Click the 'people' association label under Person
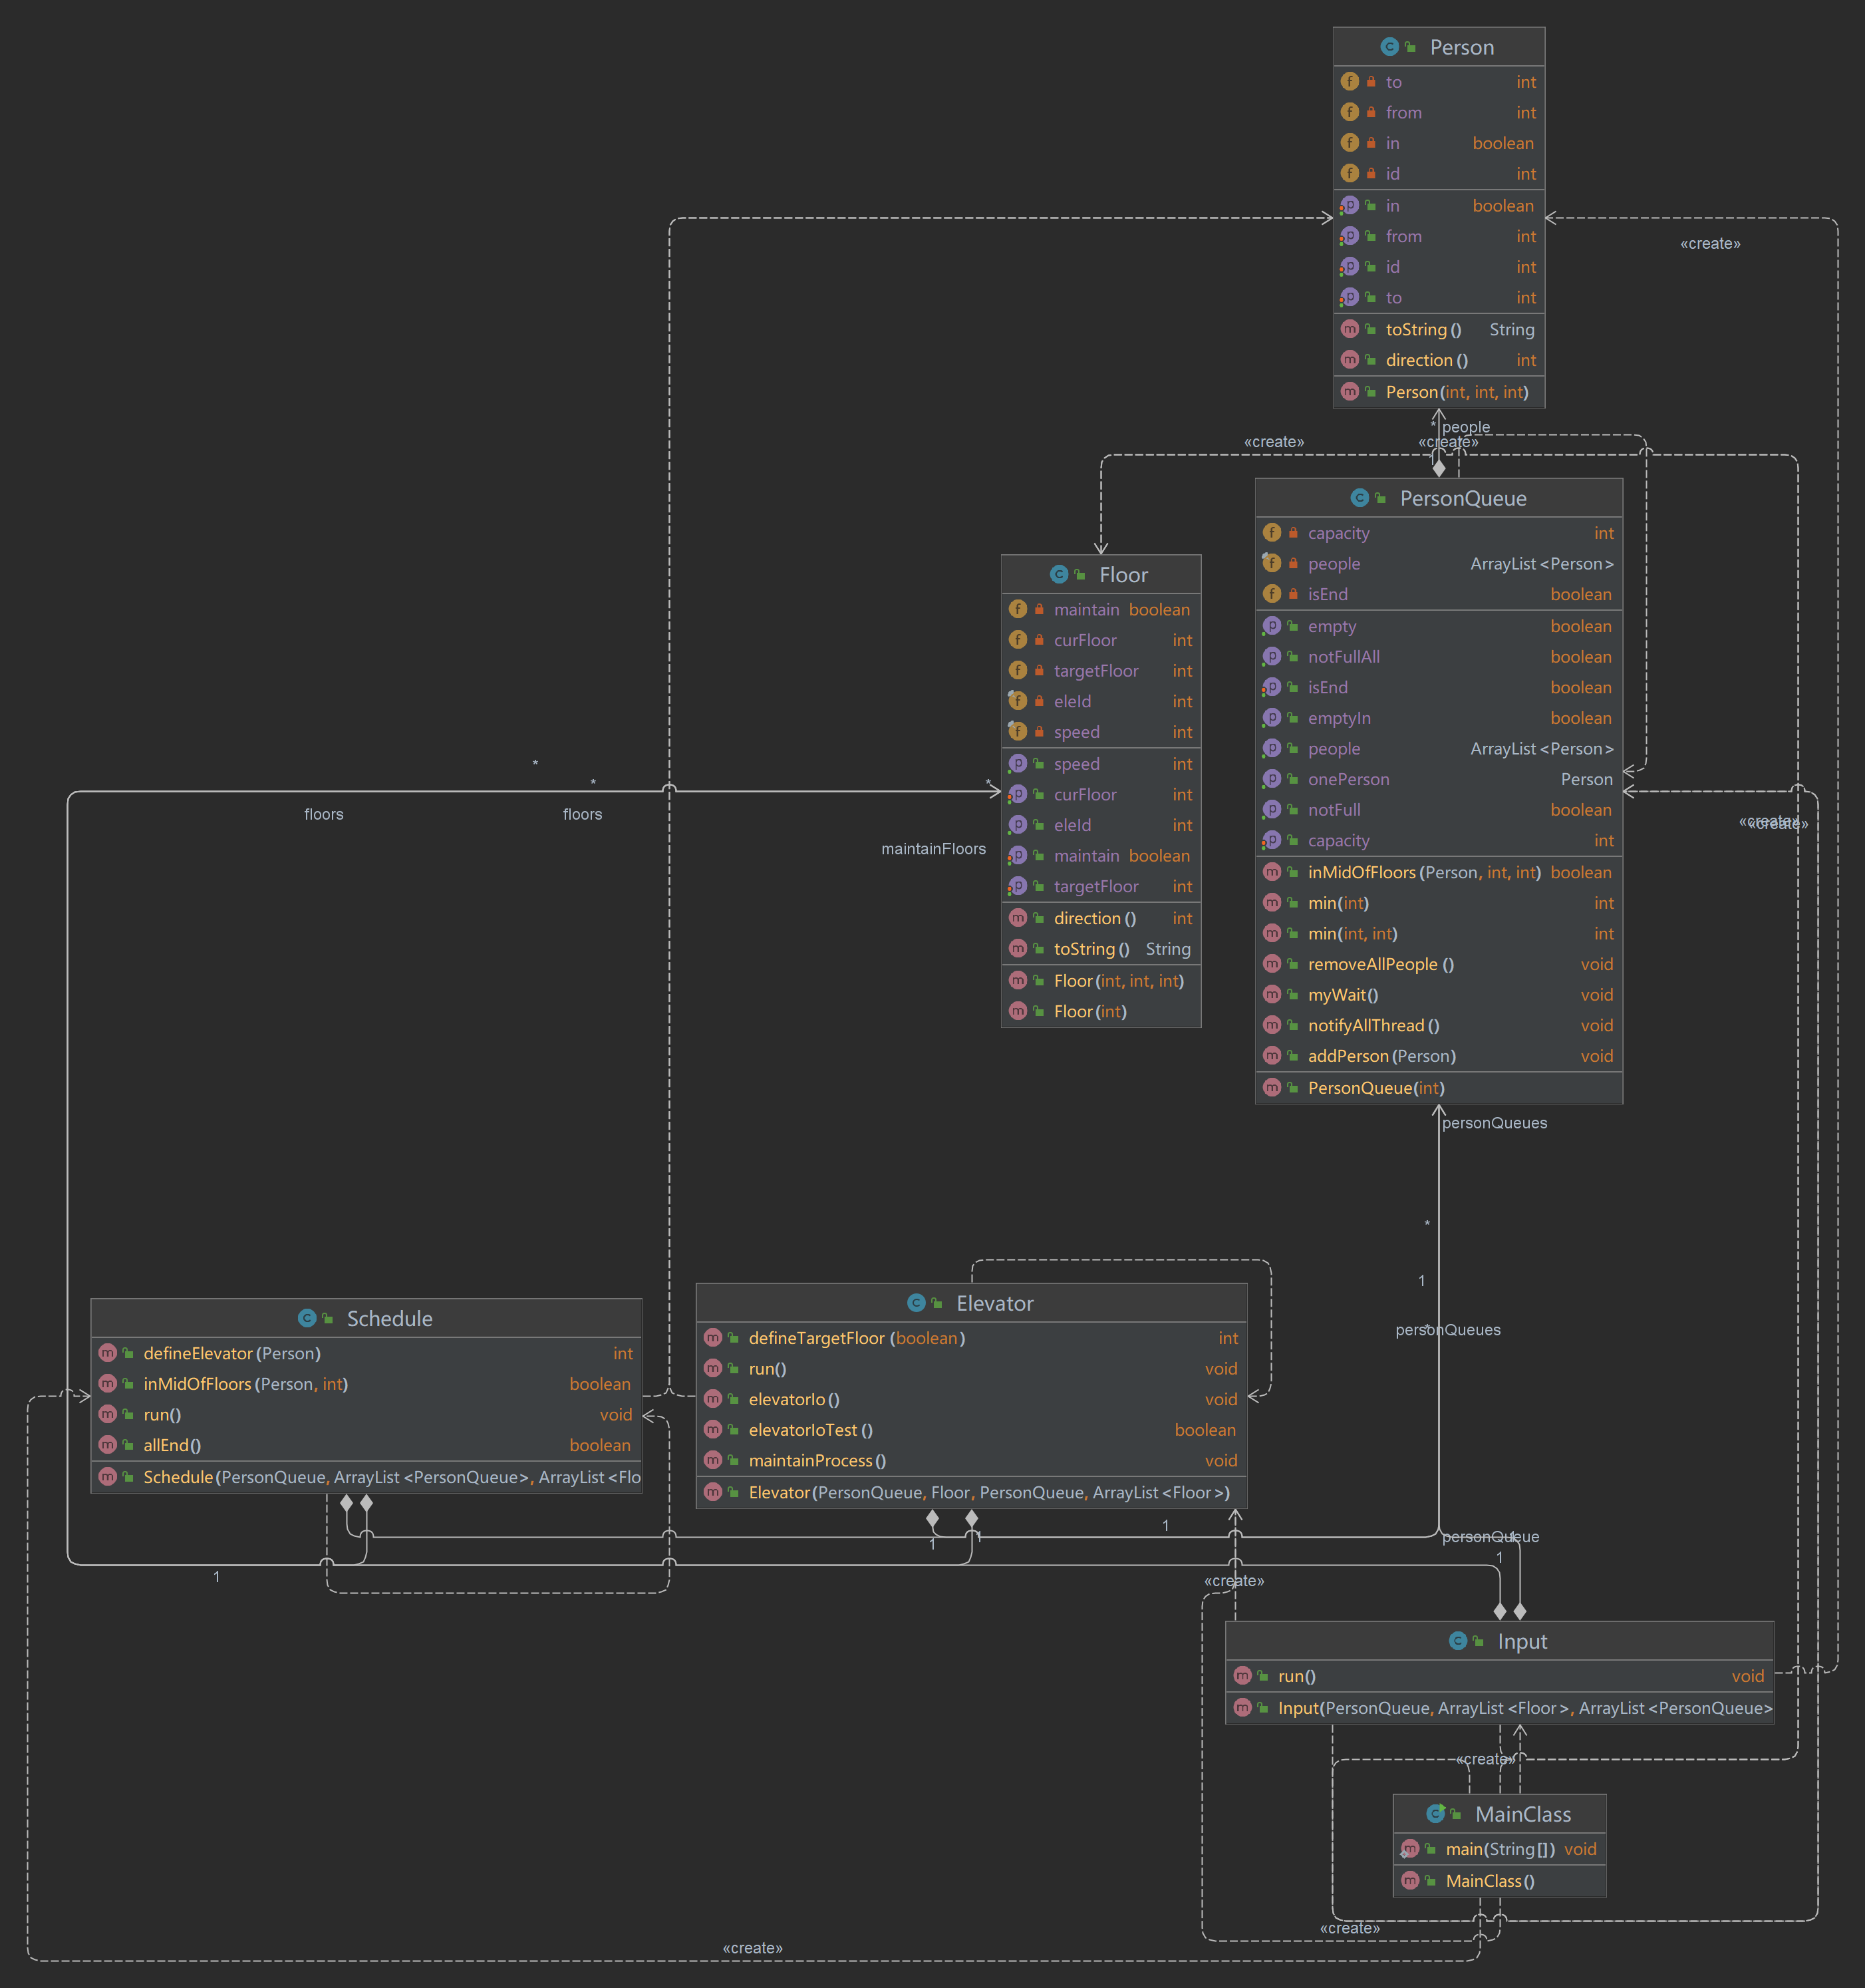Image resolution: width=1865 pixels, height=1988 pixels. (1465, 427)
